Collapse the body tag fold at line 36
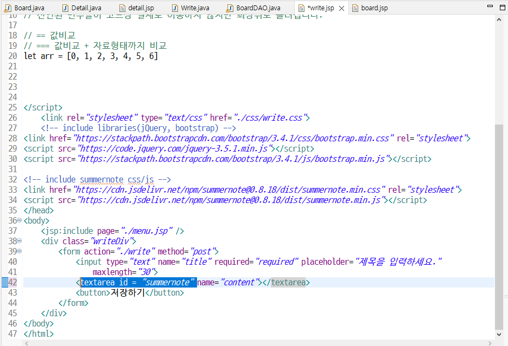Screen dimensions: 508x346 19,220
